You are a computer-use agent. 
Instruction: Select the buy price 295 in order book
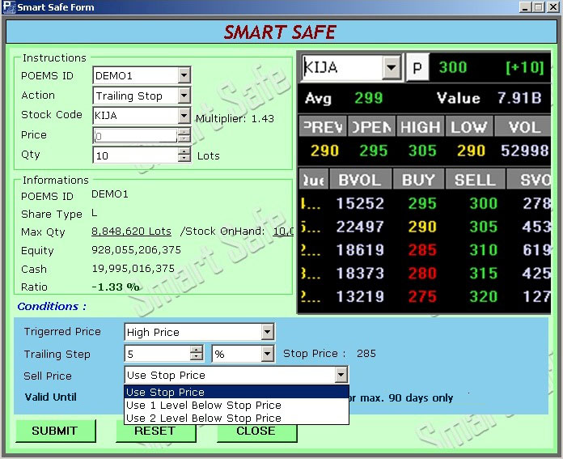pos(422,203)
